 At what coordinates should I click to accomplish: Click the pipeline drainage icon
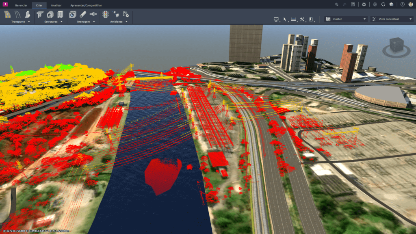(x=82, y=14)
